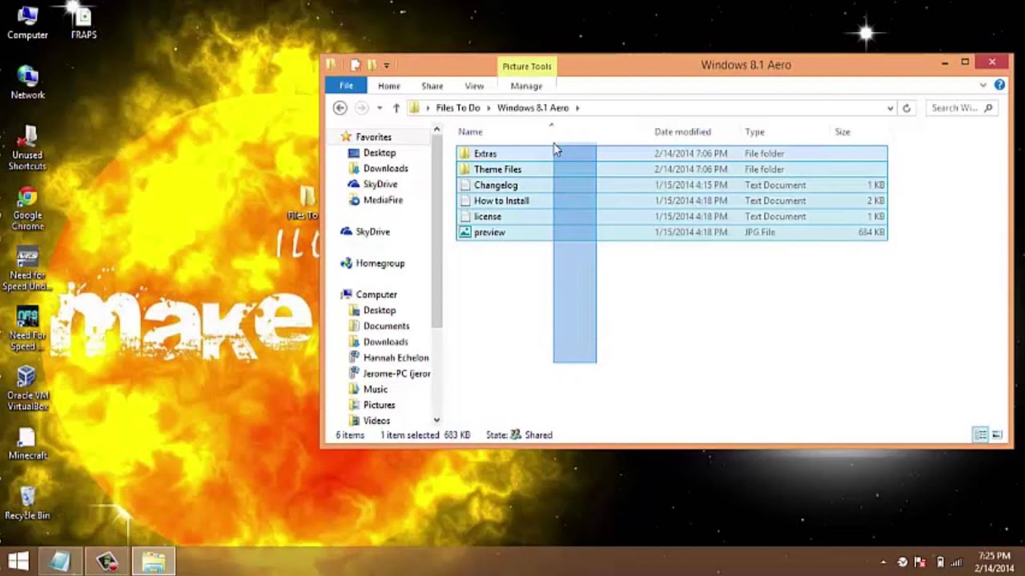The width and height of the screenshot is (1025, 576).
Task: Go back with the Back arrow
Action: (x=340, y=108)
